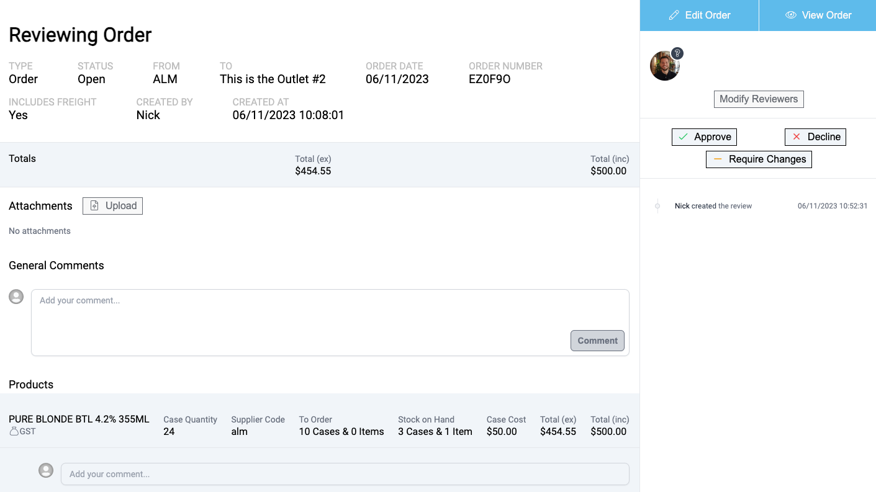This screenshot has height=492, width=876.
Task: Click the timeline dot beside the review entry
Action: click(x=657, y=205)
